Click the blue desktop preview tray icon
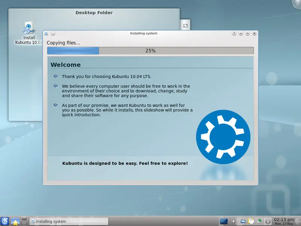 [x=223, y=221]
